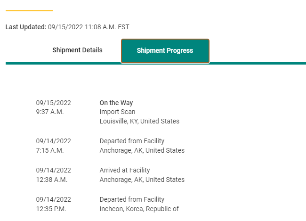Switch to the Shipment Details tab

point(77,50)
